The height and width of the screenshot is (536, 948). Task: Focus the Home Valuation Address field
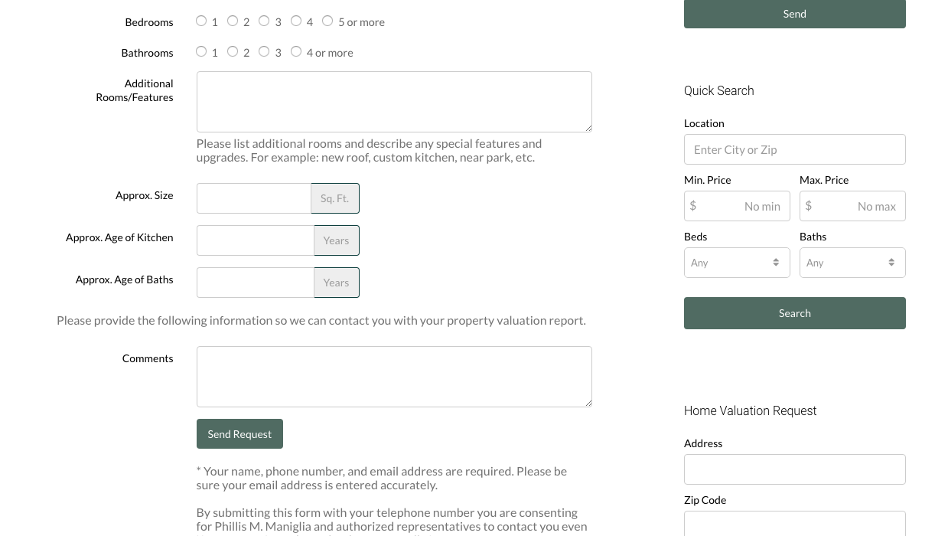tap(794, 469)
